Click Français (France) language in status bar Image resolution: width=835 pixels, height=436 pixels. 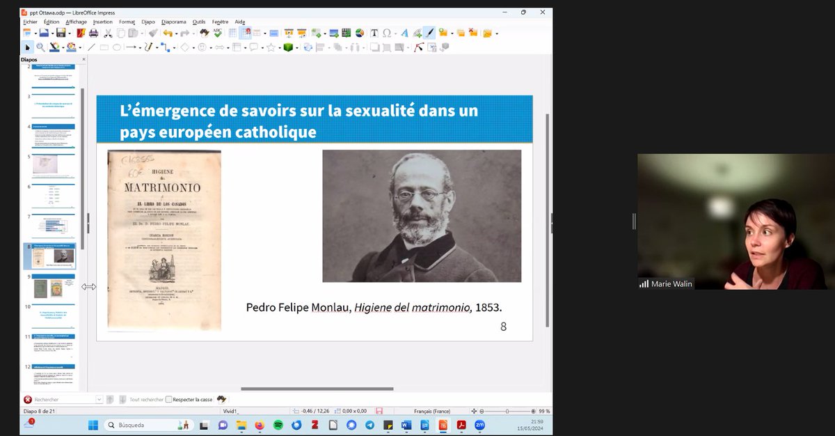432,412
